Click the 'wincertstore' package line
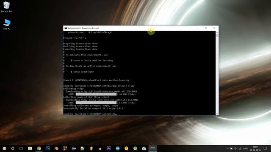This screenshot has height=152, width=271. pos(90,33)
